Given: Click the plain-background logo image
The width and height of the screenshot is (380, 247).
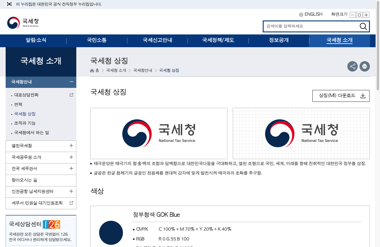Looking at the screenshot, I should pyautogui.click(x=159, y=133).
